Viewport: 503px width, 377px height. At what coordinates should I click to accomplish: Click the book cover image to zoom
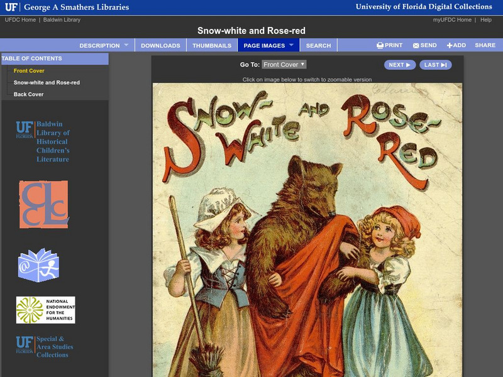tap(307, 230)
